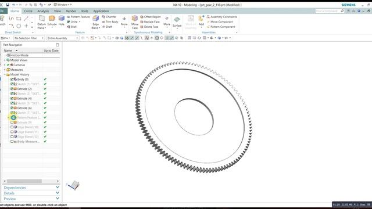Choose the Hole feature tool
This screenshot has width=372, height=209.
pos(62,21)
